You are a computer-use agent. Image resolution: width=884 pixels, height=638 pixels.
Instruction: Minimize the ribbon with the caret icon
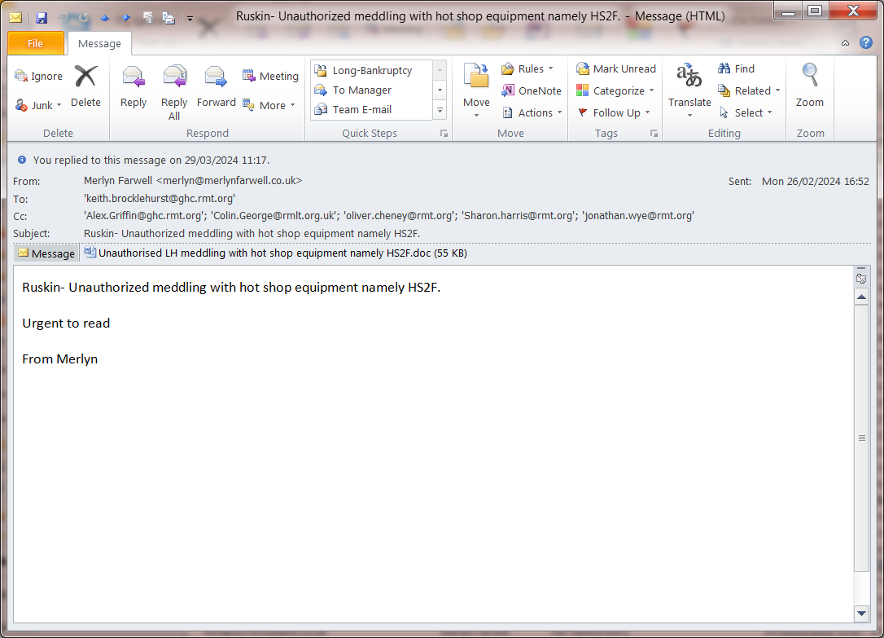coord(845,43)
